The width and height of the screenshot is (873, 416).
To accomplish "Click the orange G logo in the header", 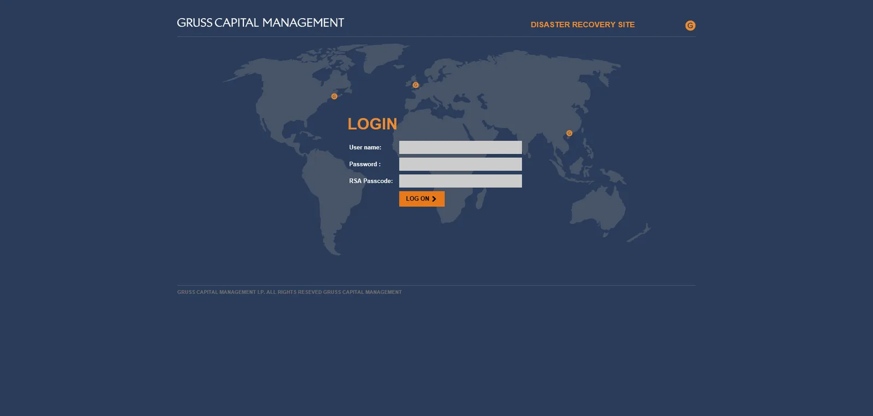I will (690, 26).
